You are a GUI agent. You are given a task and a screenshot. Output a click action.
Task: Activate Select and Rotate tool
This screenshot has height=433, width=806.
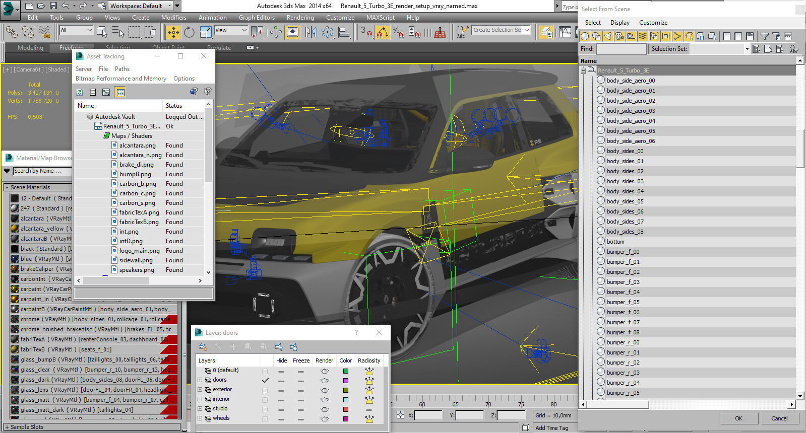tap(189, 32)
